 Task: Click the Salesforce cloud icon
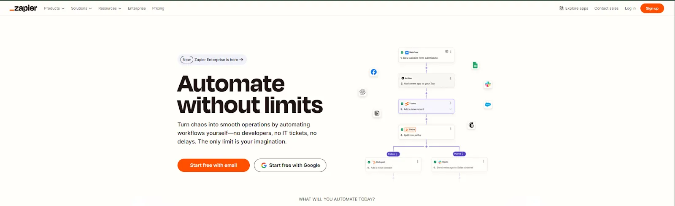[x=488, y=104]
